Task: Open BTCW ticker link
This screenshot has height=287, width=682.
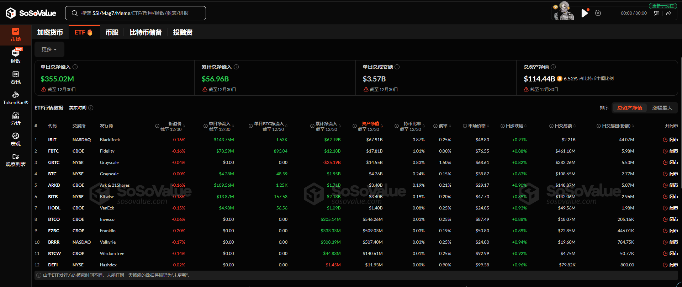Action: 54,254
